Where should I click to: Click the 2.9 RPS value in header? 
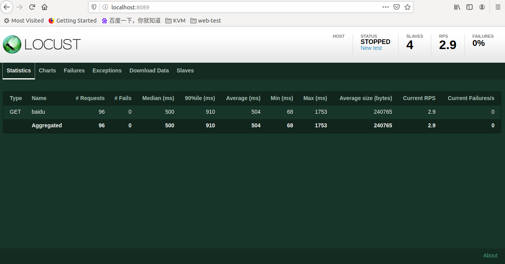pyautogui.click(x=448, y=45)
